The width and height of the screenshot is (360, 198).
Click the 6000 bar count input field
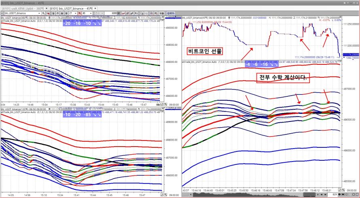[x=111, y=13]
